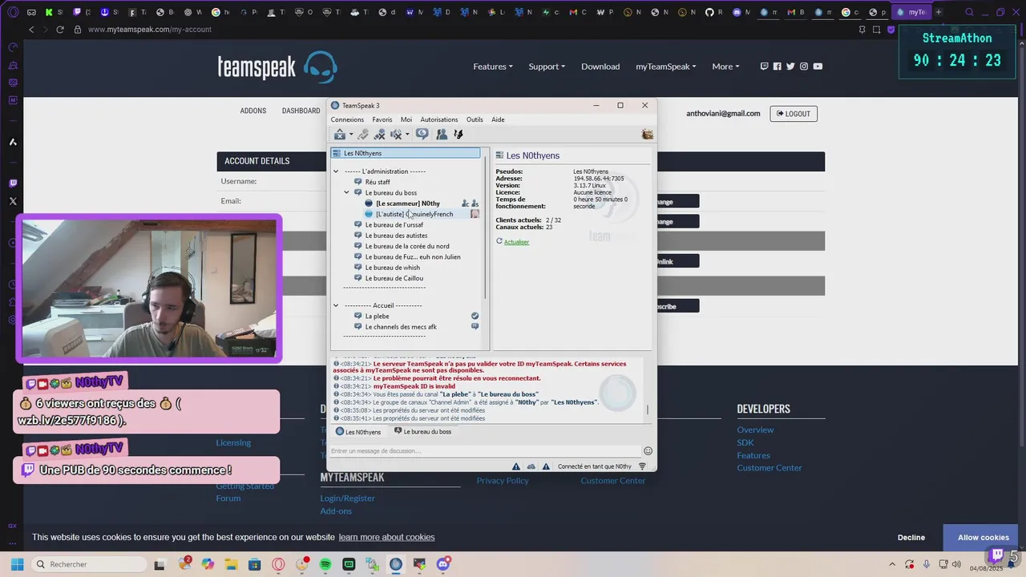
Task: Open the learn more about cookies link
Action: (386, 538)
